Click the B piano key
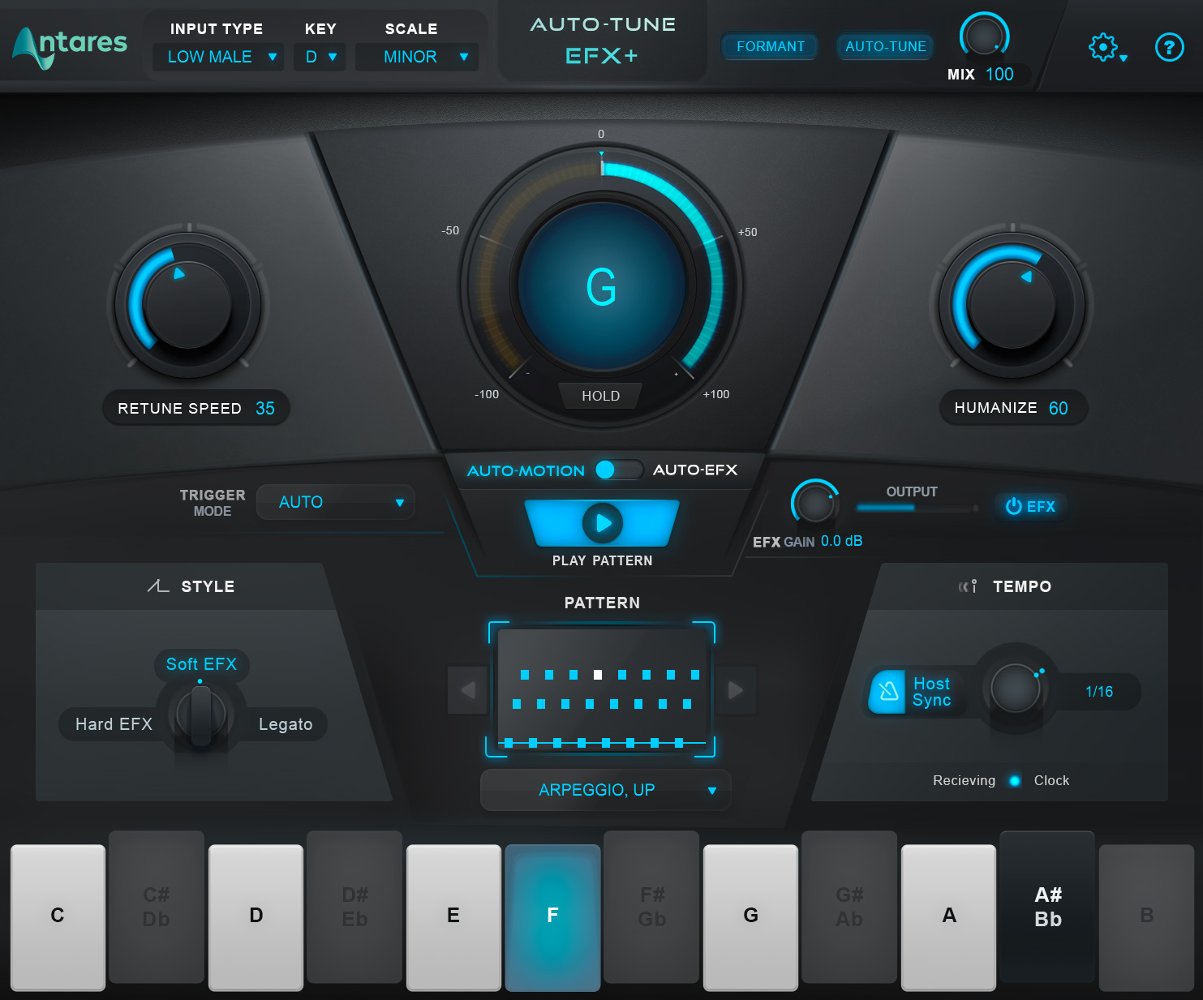The width and height of the screenshot is (1203, 1000). [x=1146, y=917]
